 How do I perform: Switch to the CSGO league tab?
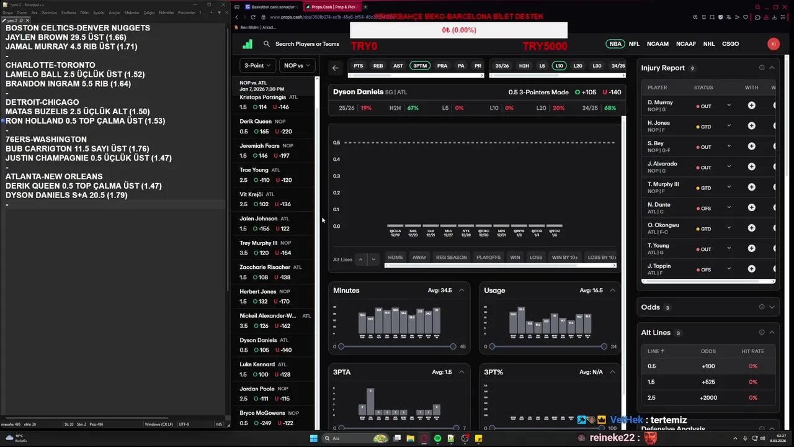point(730,44)
